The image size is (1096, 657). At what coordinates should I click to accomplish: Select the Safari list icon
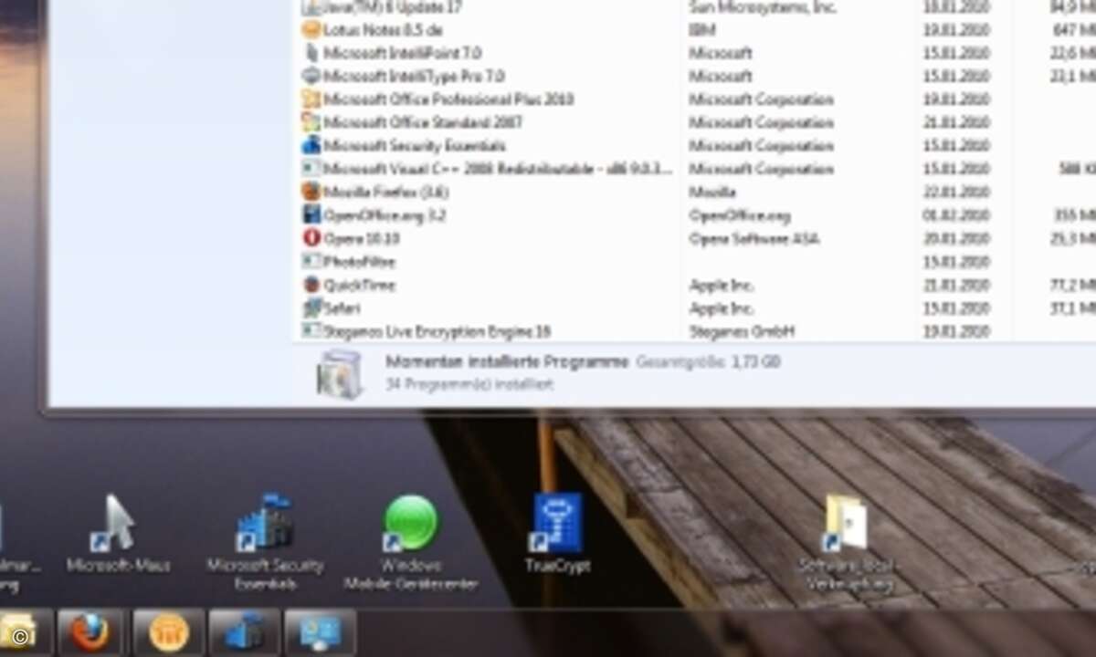[311, 308]
